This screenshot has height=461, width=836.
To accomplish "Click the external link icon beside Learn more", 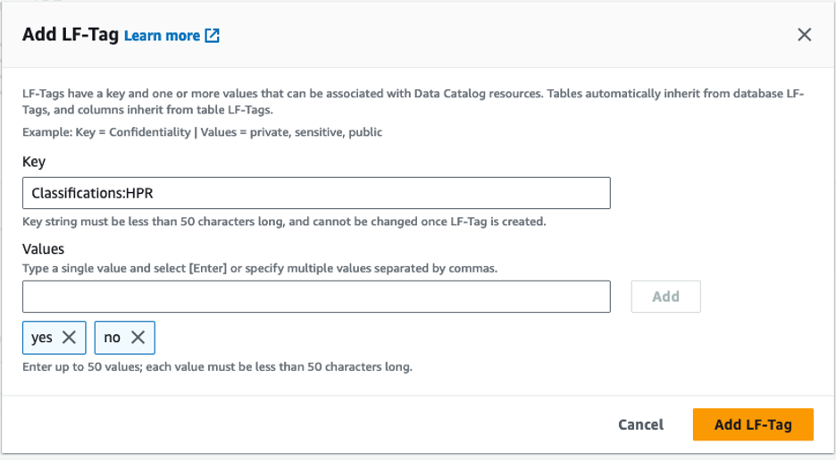I will click(x=212, y=36).
